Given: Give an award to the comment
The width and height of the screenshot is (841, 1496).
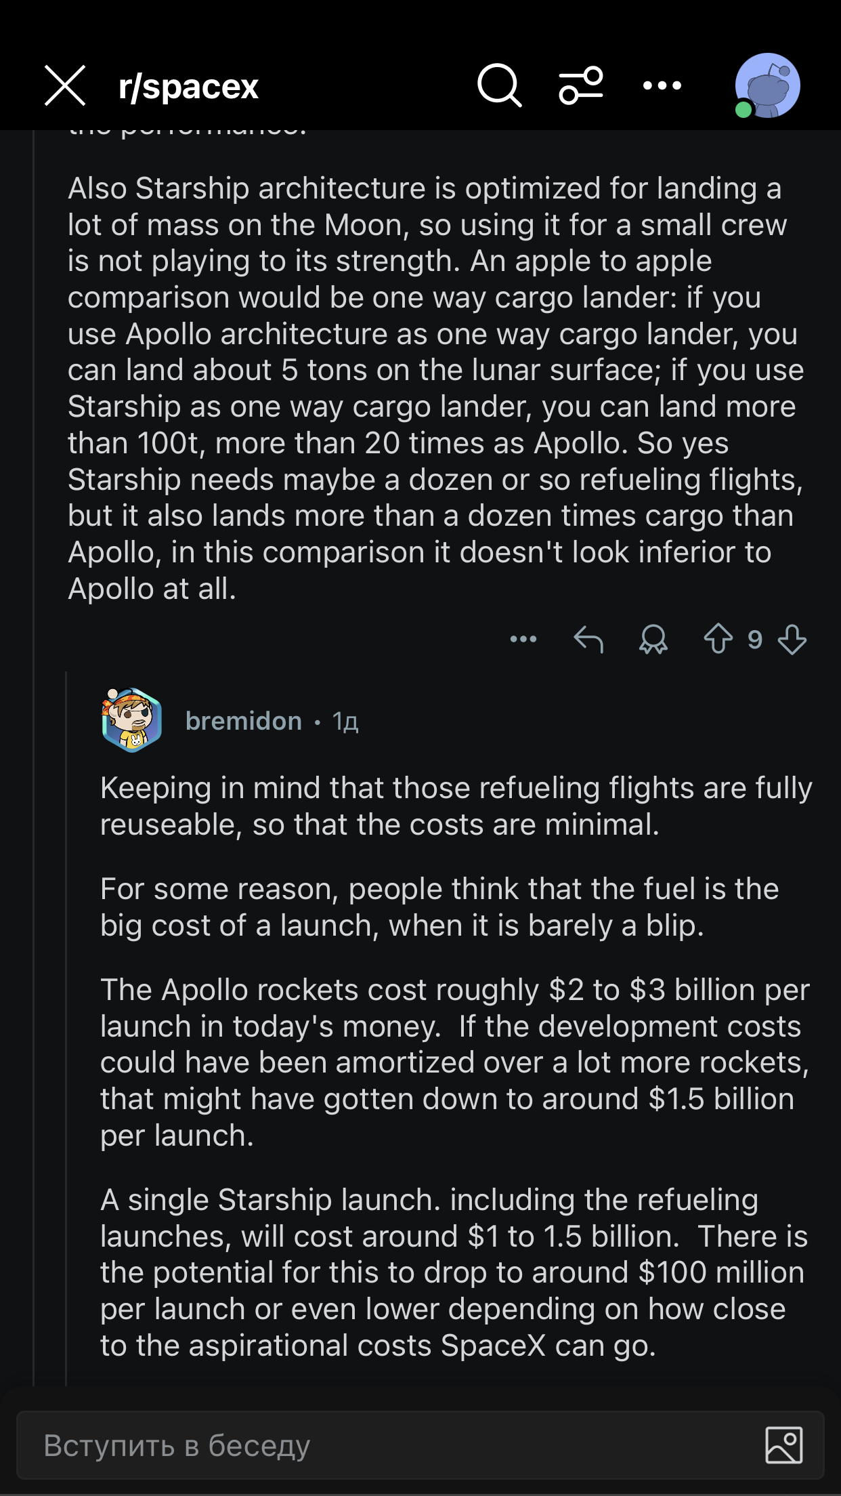Looking at the screenshot, I should [x=653, y=639].
